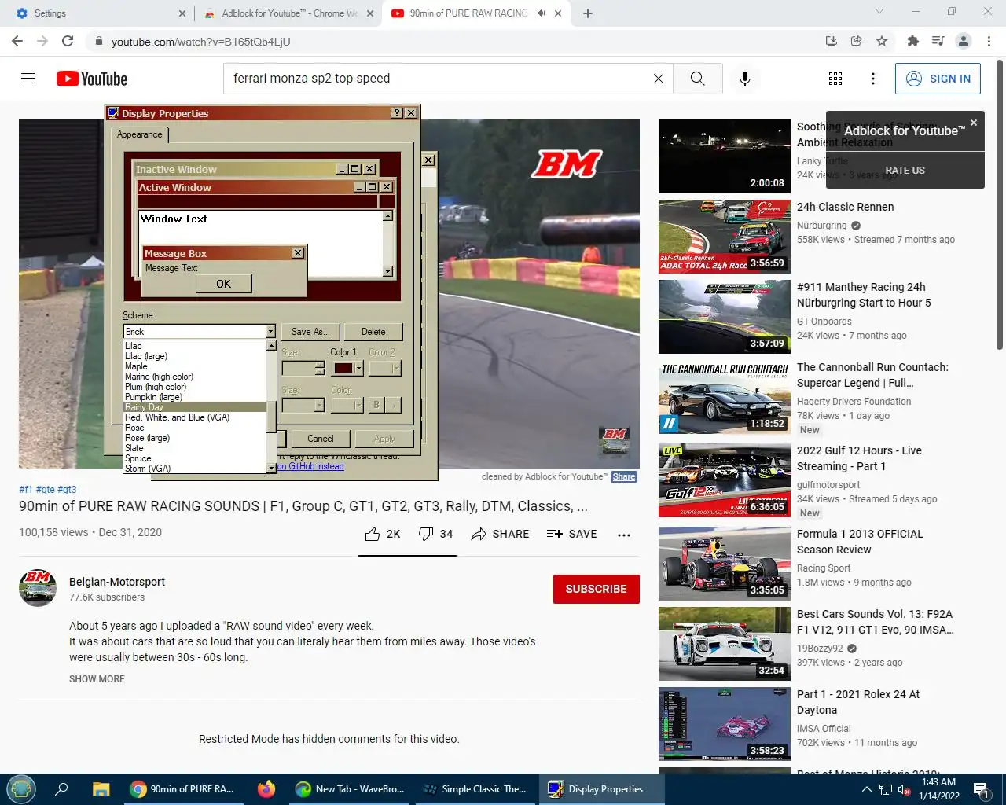
Task: Open taskbar search magnifier
Action: click(61, 789)
